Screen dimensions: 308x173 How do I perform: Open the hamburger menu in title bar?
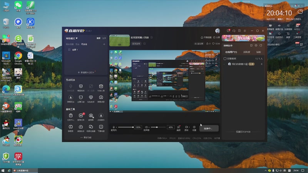[245, 31]
